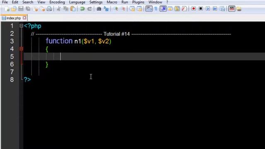Screen dimensions: 265x149
Task: Run macro multiple times icon
Action: click(x=215, y=9)
